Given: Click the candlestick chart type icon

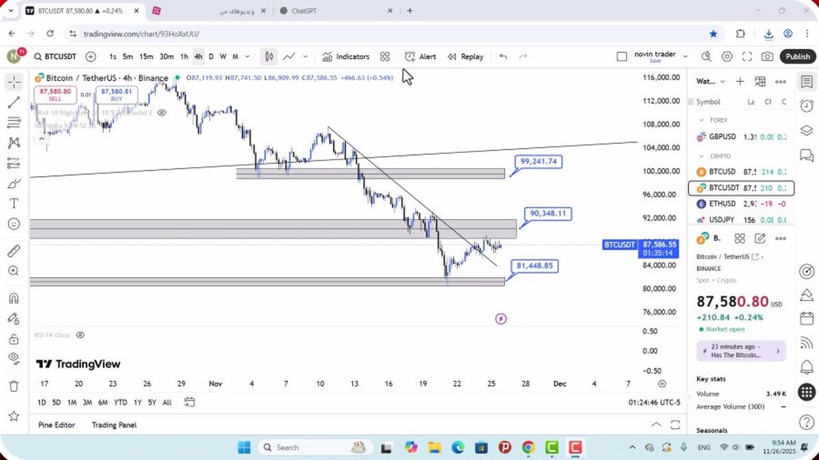Looking at the screenshot, I should click(270, 57).
